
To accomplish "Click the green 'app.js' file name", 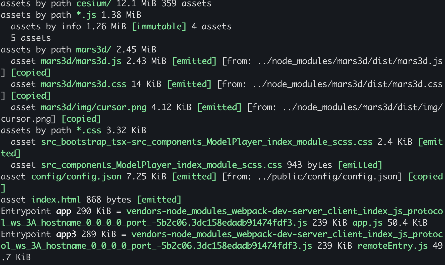I will pos(367,223).
